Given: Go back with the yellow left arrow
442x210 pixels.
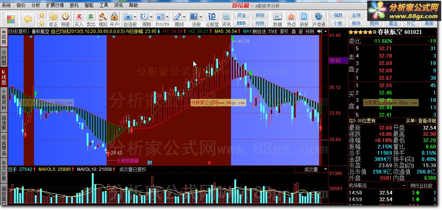Looking at the screenshot, I should point(28,19).
